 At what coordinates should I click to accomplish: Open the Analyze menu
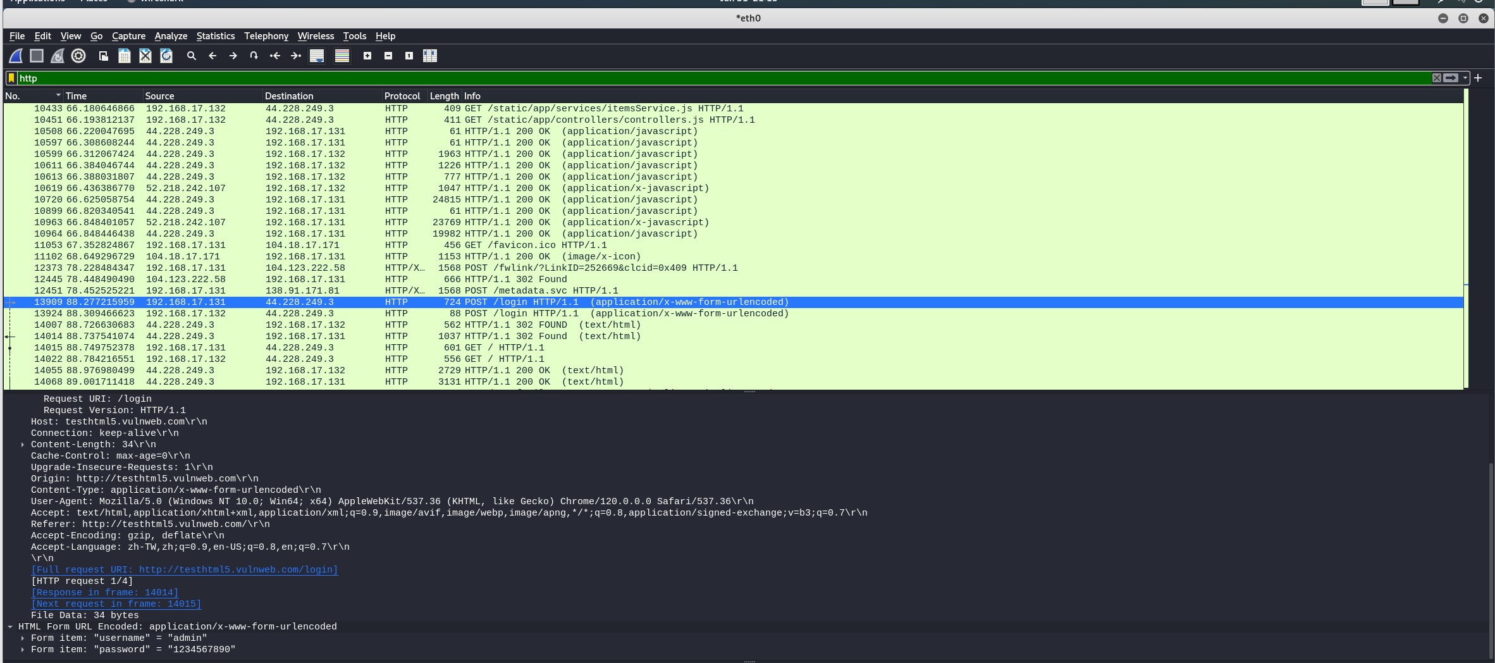pos(171,36)
